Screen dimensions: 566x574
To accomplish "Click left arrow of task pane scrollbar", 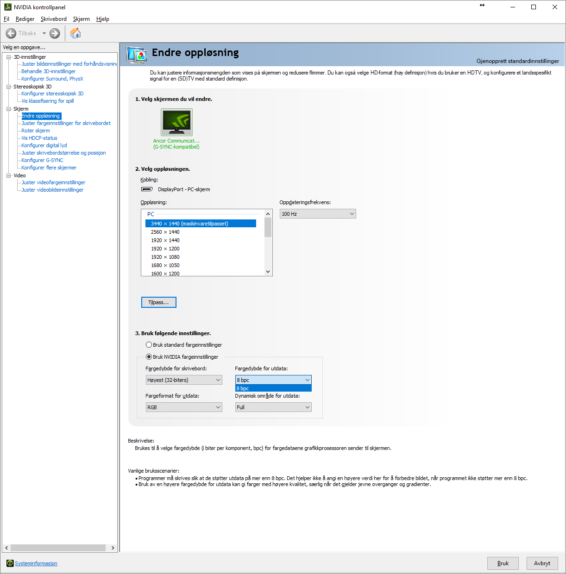I will (x=6, y=548).
